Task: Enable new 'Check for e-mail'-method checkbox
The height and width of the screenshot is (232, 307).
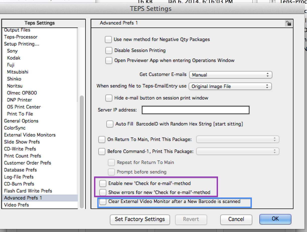Action: 103,183
